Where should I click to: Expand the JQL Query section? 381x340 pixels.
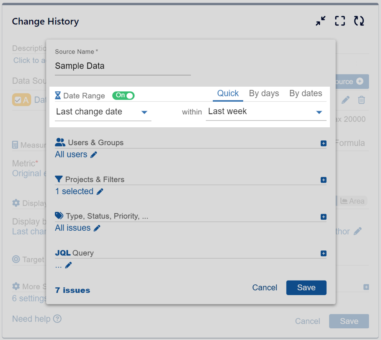(323, 253)
